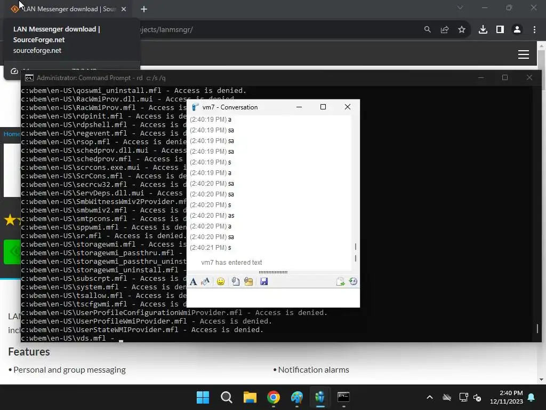This screenshot has height=410, width=546.
Task: Click the browser page scrollbar down arrow
Action: click(x=541, y=380)
